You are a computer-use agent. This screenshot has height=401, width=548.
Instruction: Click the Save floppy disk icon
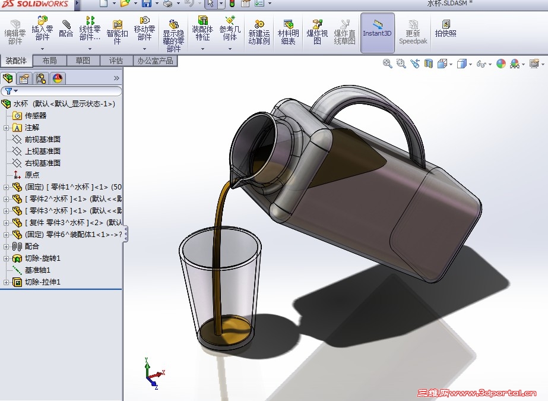(x=147, y=4)
